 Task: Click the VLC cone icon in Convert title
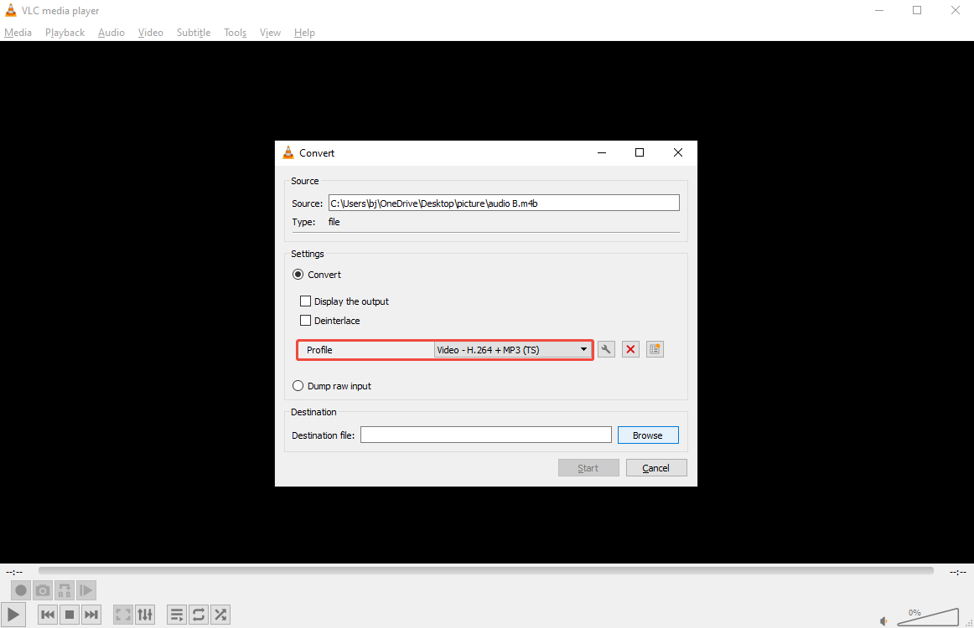pyautogui.click(x=288, y=152)
